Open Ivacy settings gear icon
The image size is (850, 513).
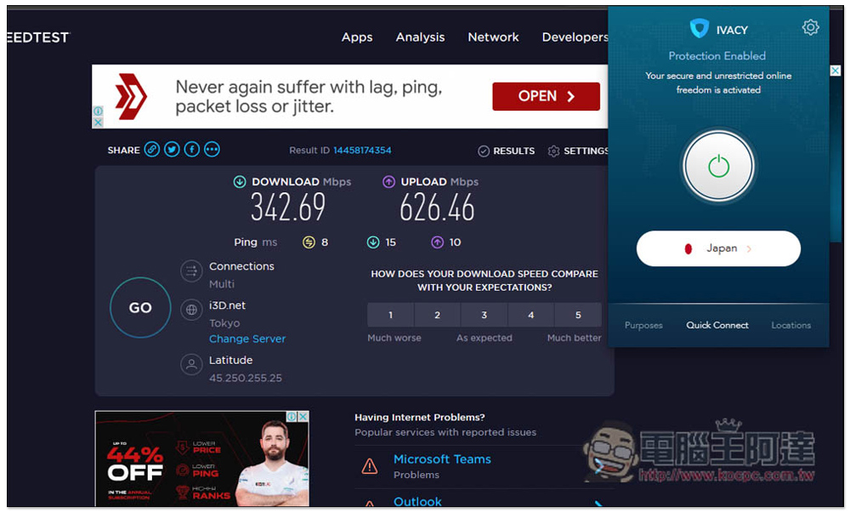810,27
